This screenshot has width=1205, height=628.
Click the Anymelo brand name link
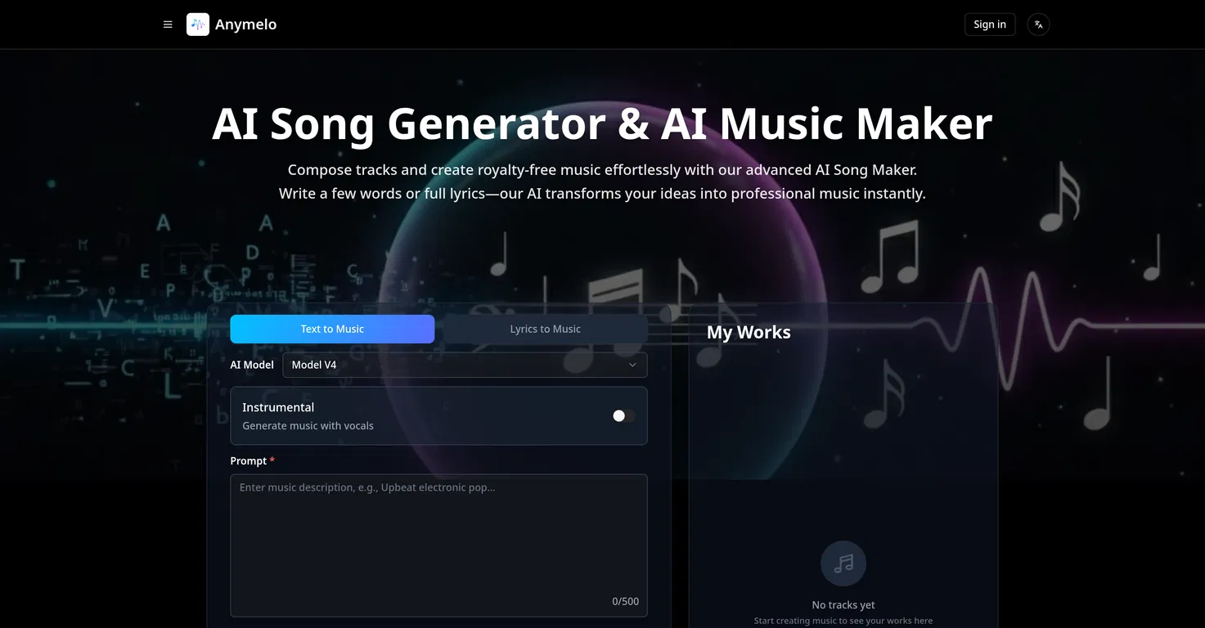pyautogui.click(x=245, y=25)
